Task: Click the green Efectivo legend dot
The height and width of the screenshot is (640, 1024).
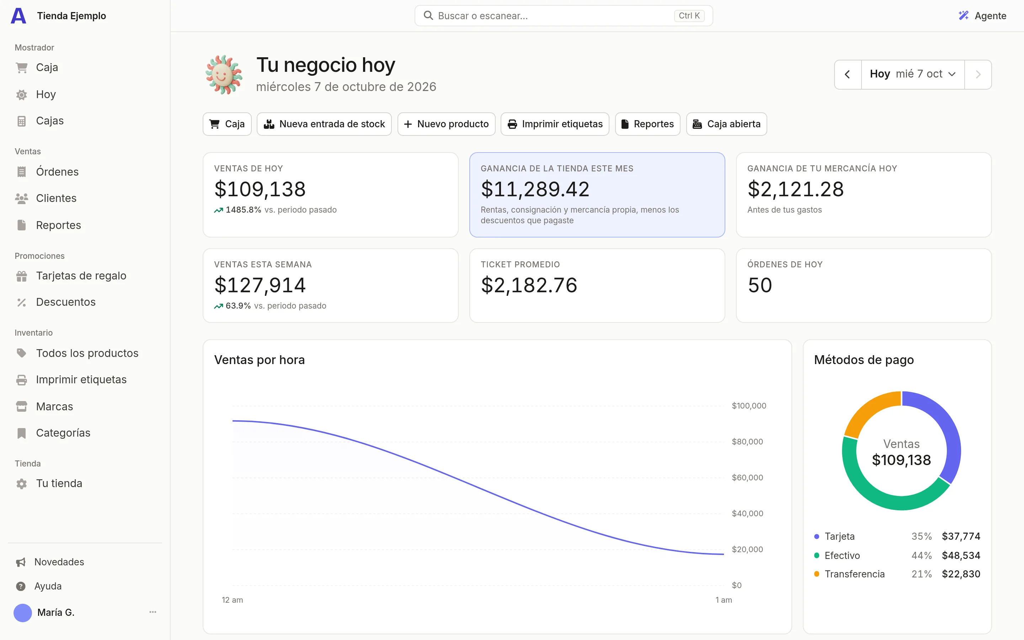Action: [817, 555]
